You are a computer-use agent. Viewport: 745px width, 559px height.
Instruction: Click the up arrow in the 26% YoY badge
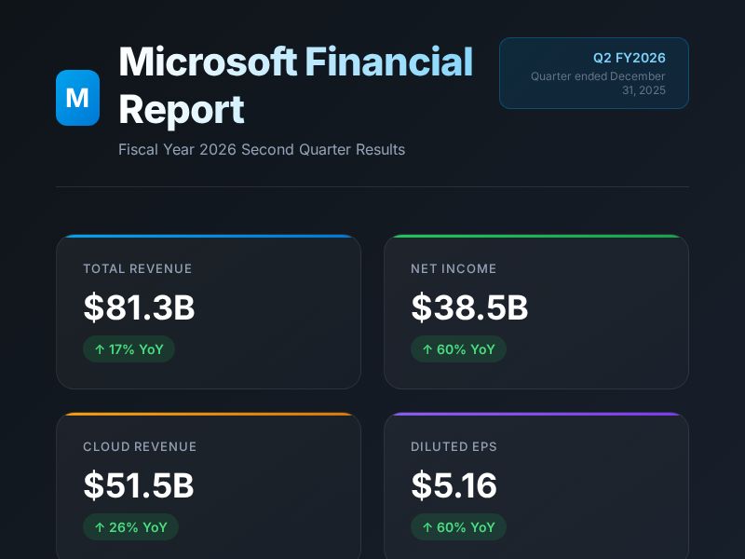[x=99, y=527]
